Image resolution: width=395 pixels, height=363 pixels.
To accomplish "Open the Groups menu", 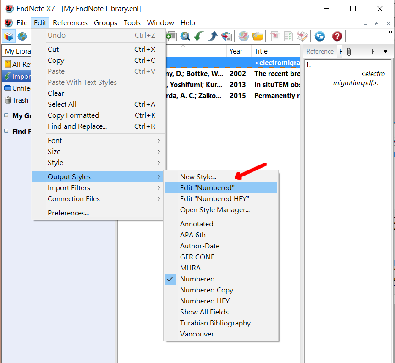I will coord(105,23).
